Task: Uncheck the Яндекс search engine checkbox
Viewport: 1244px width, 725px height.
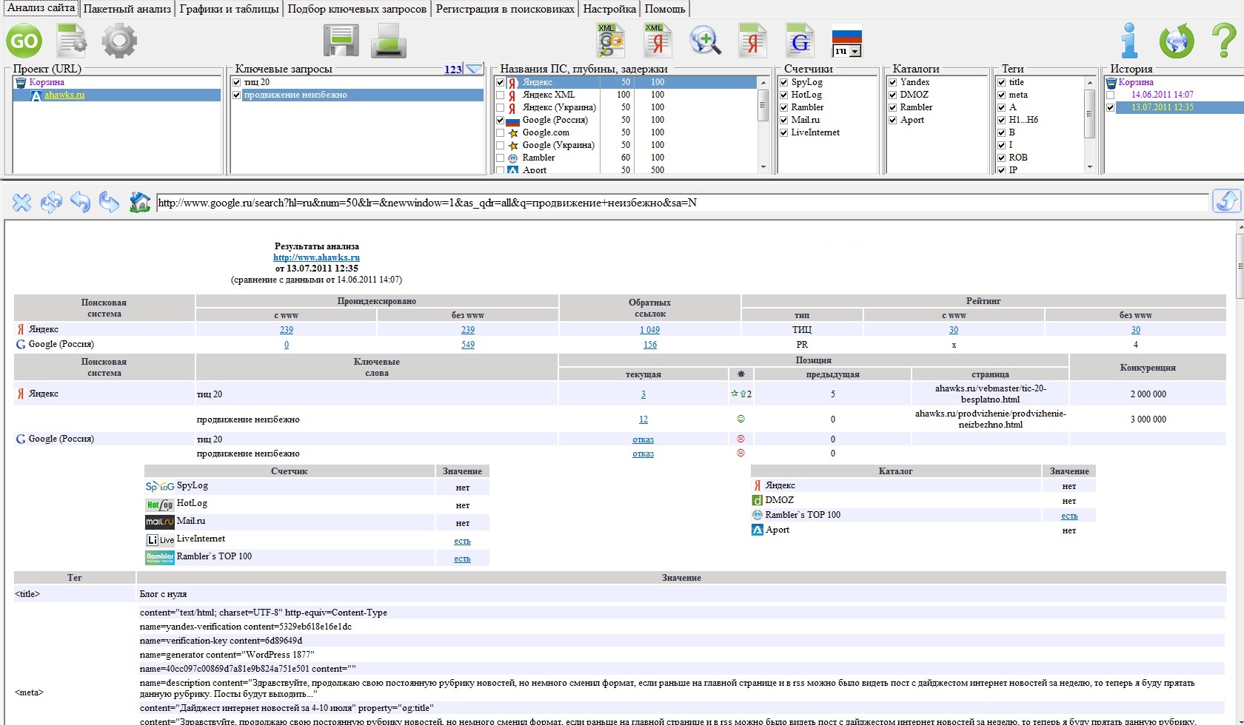Action: (x=501, y=82)
